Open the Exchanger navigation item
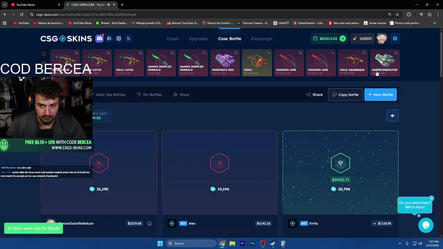The image size is (443, 249). pos(262,39)
